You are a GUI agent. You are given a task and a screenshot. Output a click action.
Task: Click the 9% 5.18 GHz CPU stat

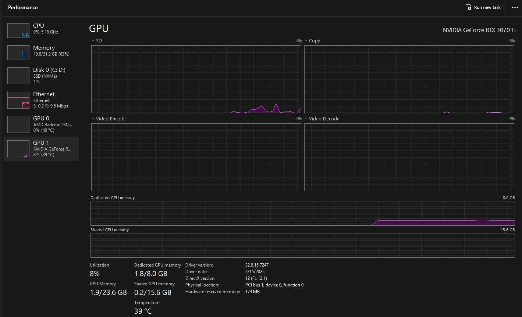(46, 32)
